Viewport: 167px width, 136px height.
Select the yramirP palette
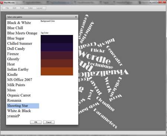coord(23,116)
